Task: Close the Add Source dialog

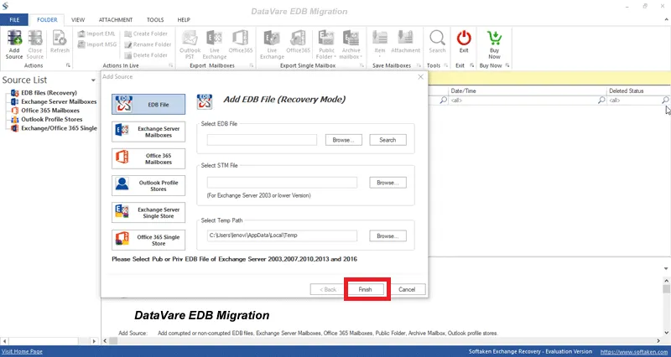Action: 420,77
